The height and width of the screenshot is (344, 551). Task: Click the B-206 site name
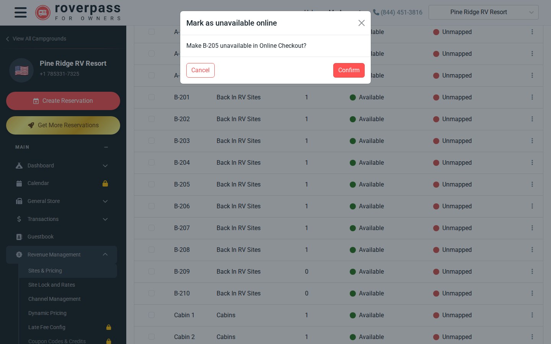click(182, 206)
